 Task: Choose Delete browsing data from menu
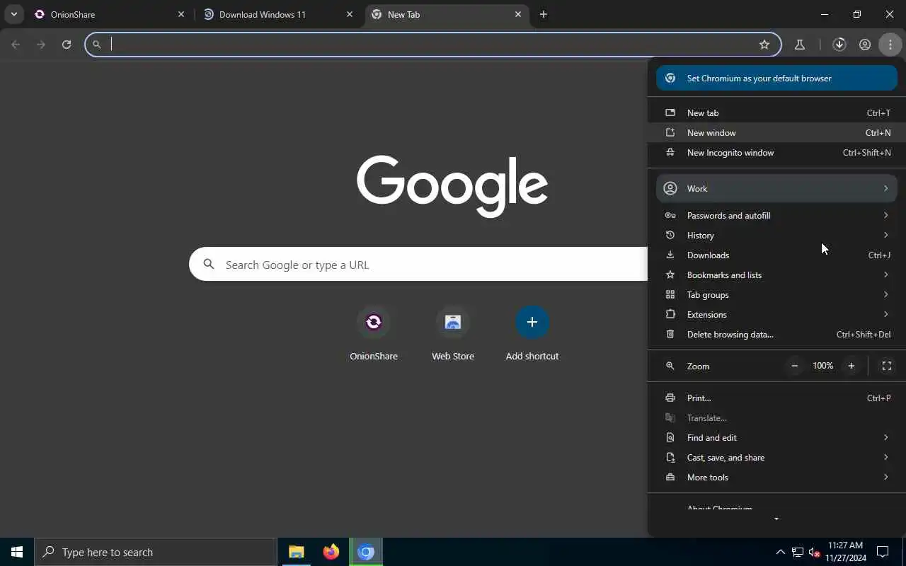pos(776,334)
